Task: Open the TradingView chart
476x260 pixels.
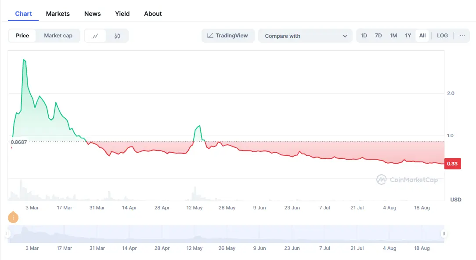Action: click(228, 36)
